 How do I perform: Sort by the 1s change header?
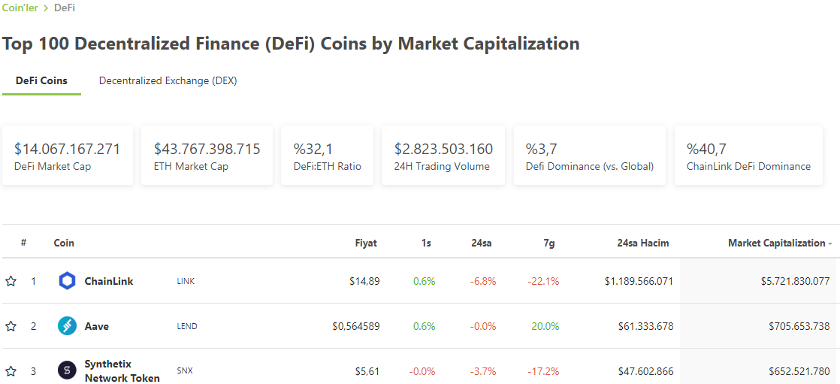coord(426,243)
